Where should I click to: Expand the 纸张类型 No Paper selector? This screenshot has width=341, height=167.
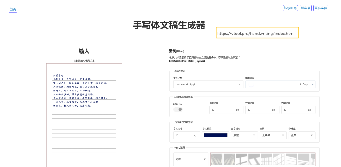click(280, 84)
